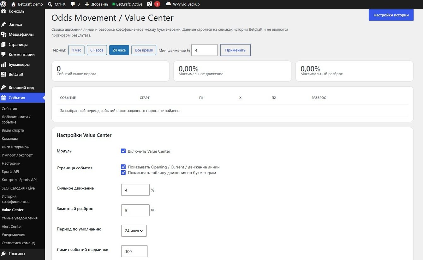Select the 6 часов period tab
The width and height of the screenshot is (423, 260).
[x=97, y=50]
